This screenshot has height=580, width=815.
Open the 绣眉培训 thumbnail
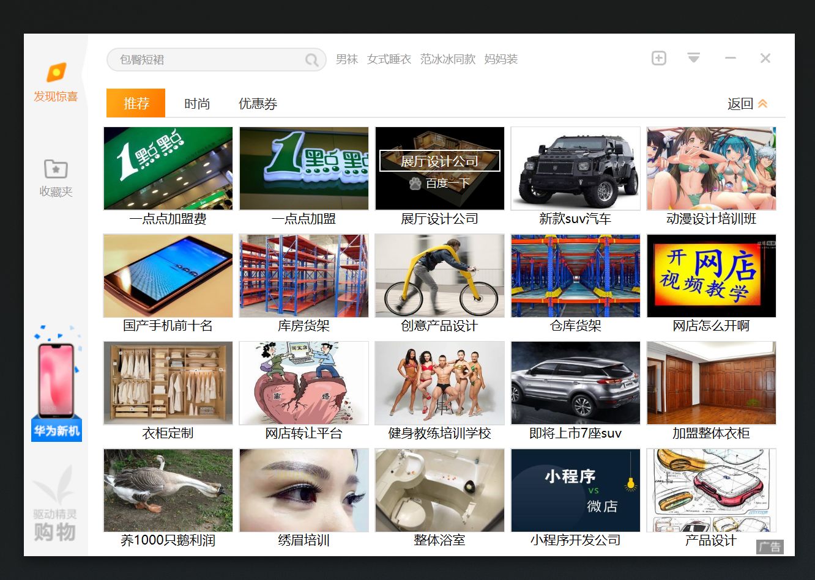click(x=303, y=490)
